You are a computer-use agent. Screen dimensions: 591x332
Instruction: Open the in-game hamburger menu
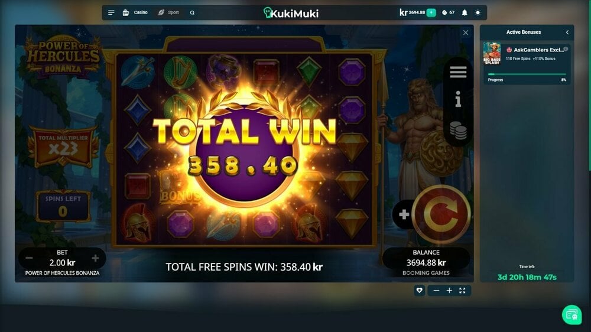(458, 71)
